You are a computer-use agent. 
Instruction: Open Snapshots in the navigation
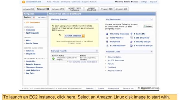pyautogui.click(x=30, y=54)
